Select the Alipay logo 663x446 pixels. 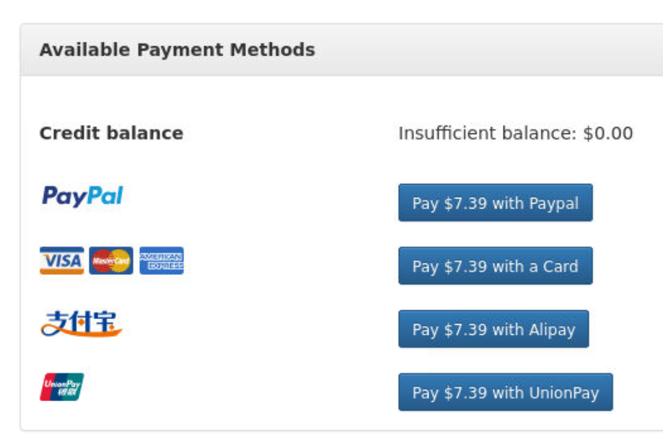click(x=81, y=324)
